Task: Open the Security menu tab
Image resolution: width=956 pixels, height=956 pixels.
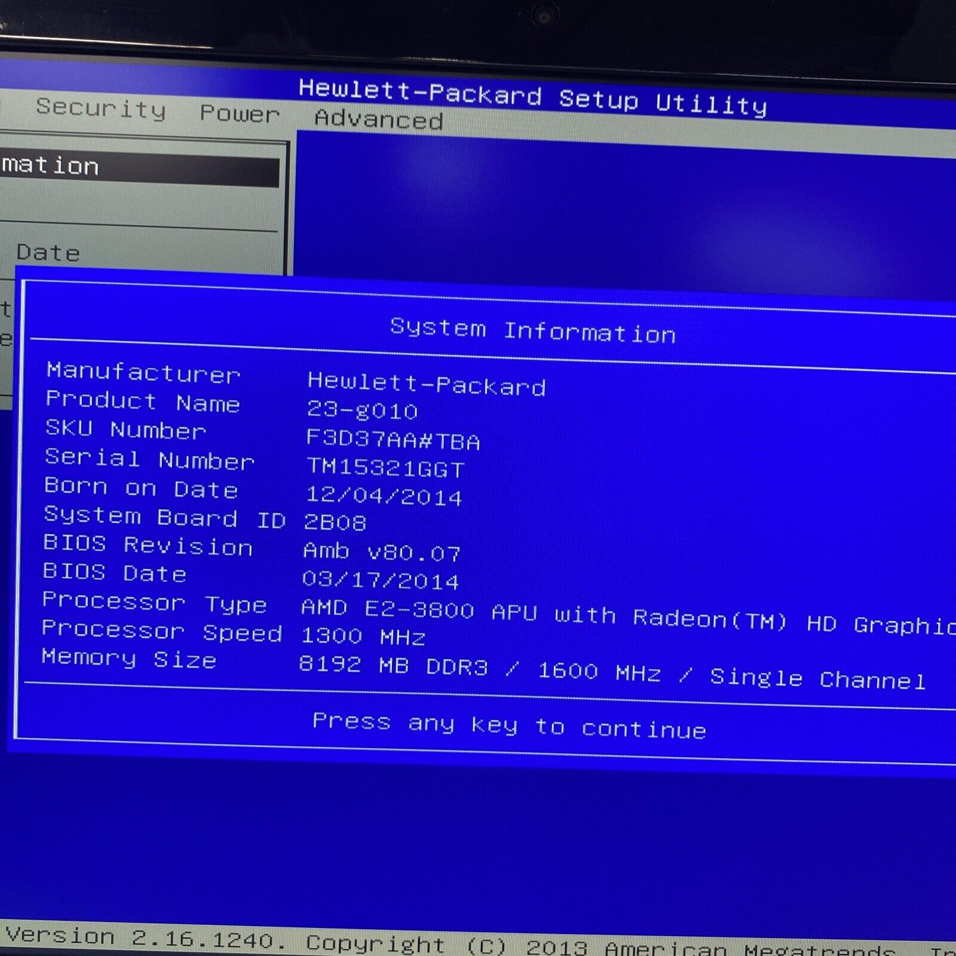Action: tap(100, 109)
